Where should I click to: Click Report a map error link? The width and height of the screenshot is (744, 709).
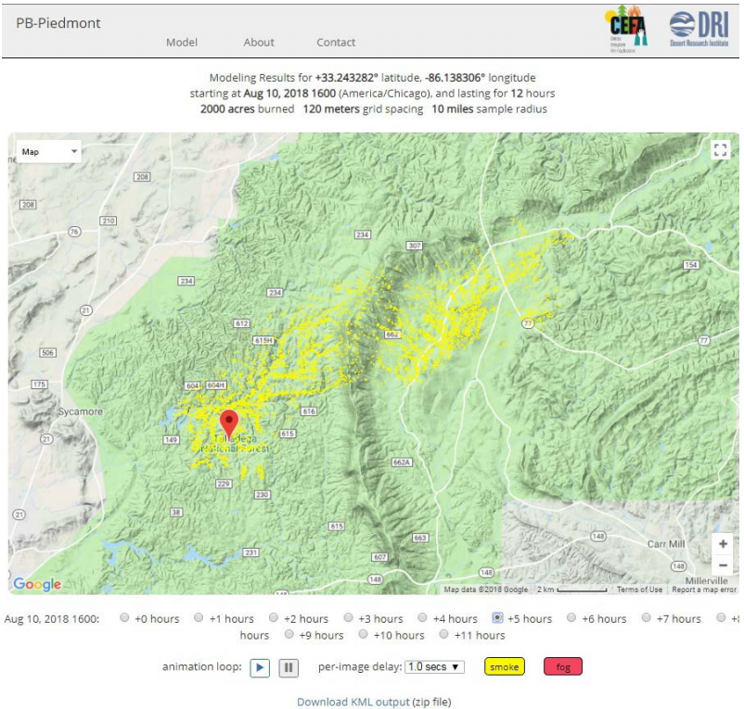point(704,589)
